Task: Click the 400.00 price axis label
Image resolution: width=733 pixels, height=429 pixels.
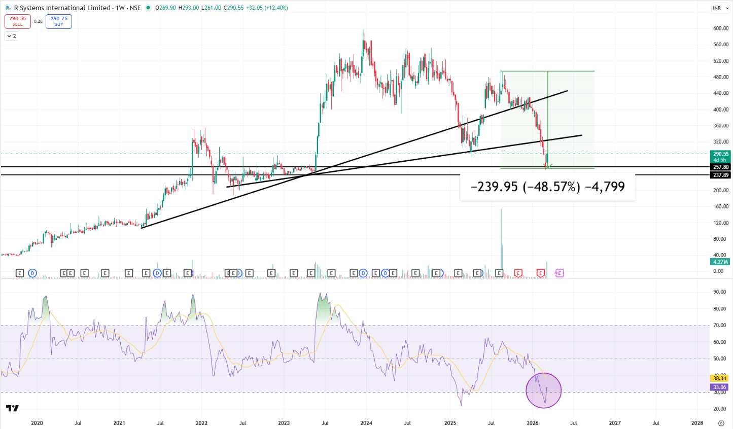Action: (721, 110)
